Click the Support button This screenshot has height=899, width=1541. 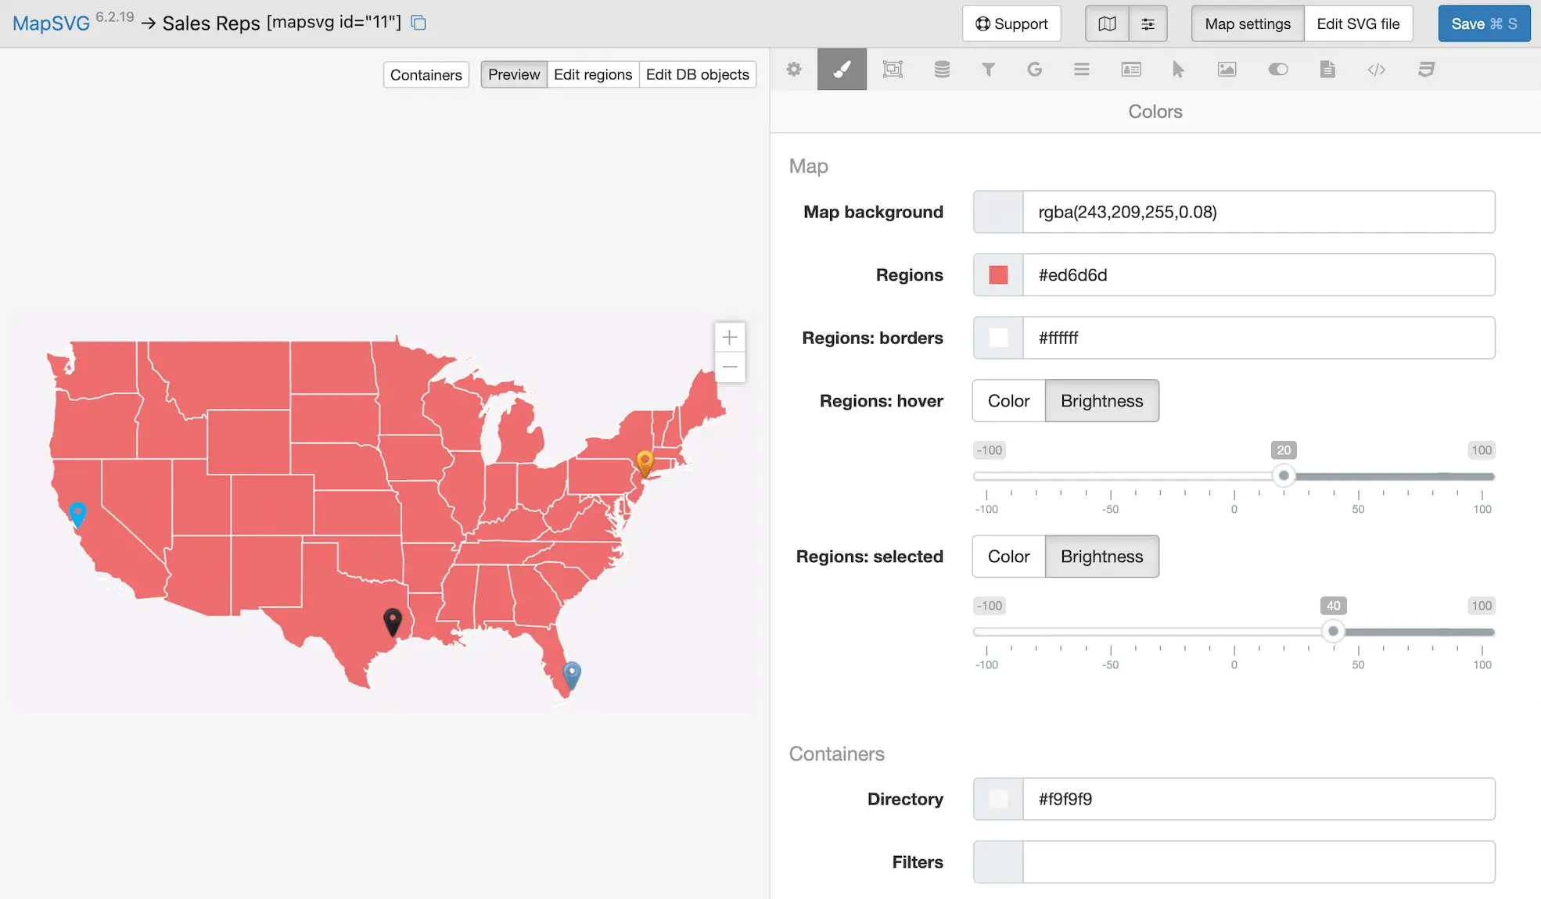point(1011,23)
